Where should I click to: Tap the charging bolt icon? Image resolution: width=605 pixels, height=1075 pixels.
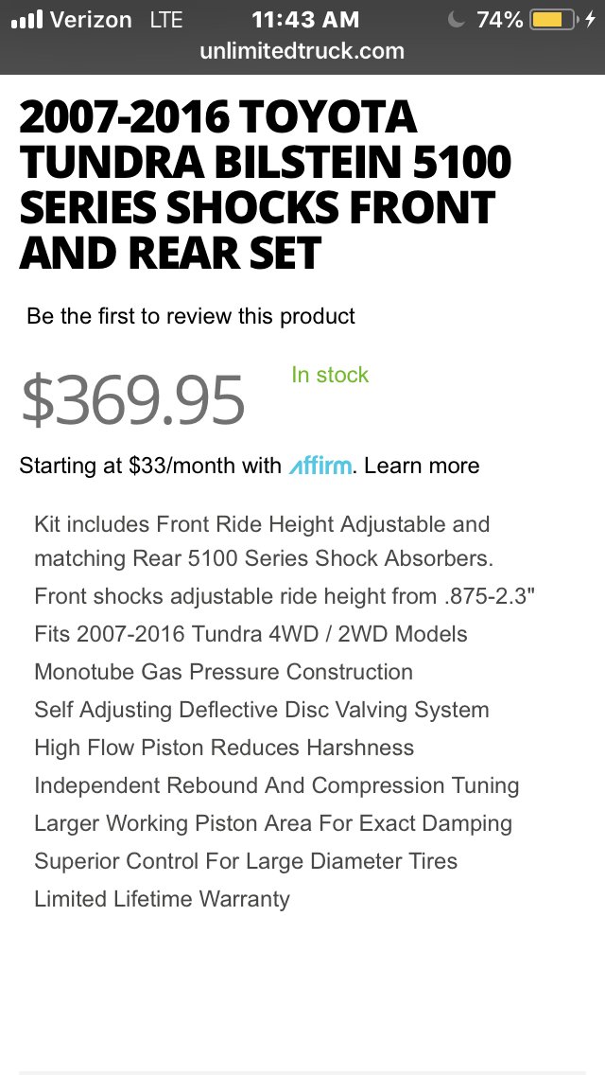(x=591, y=20)
